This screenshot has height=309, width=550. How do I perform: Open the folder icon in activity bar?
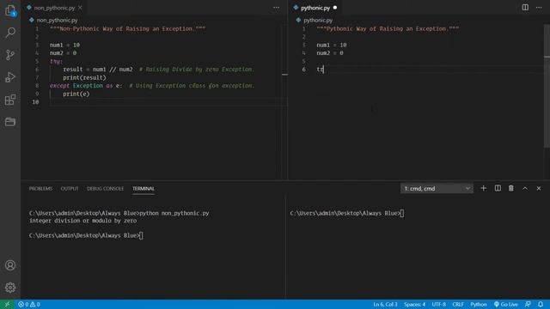(x=10, y=122)
